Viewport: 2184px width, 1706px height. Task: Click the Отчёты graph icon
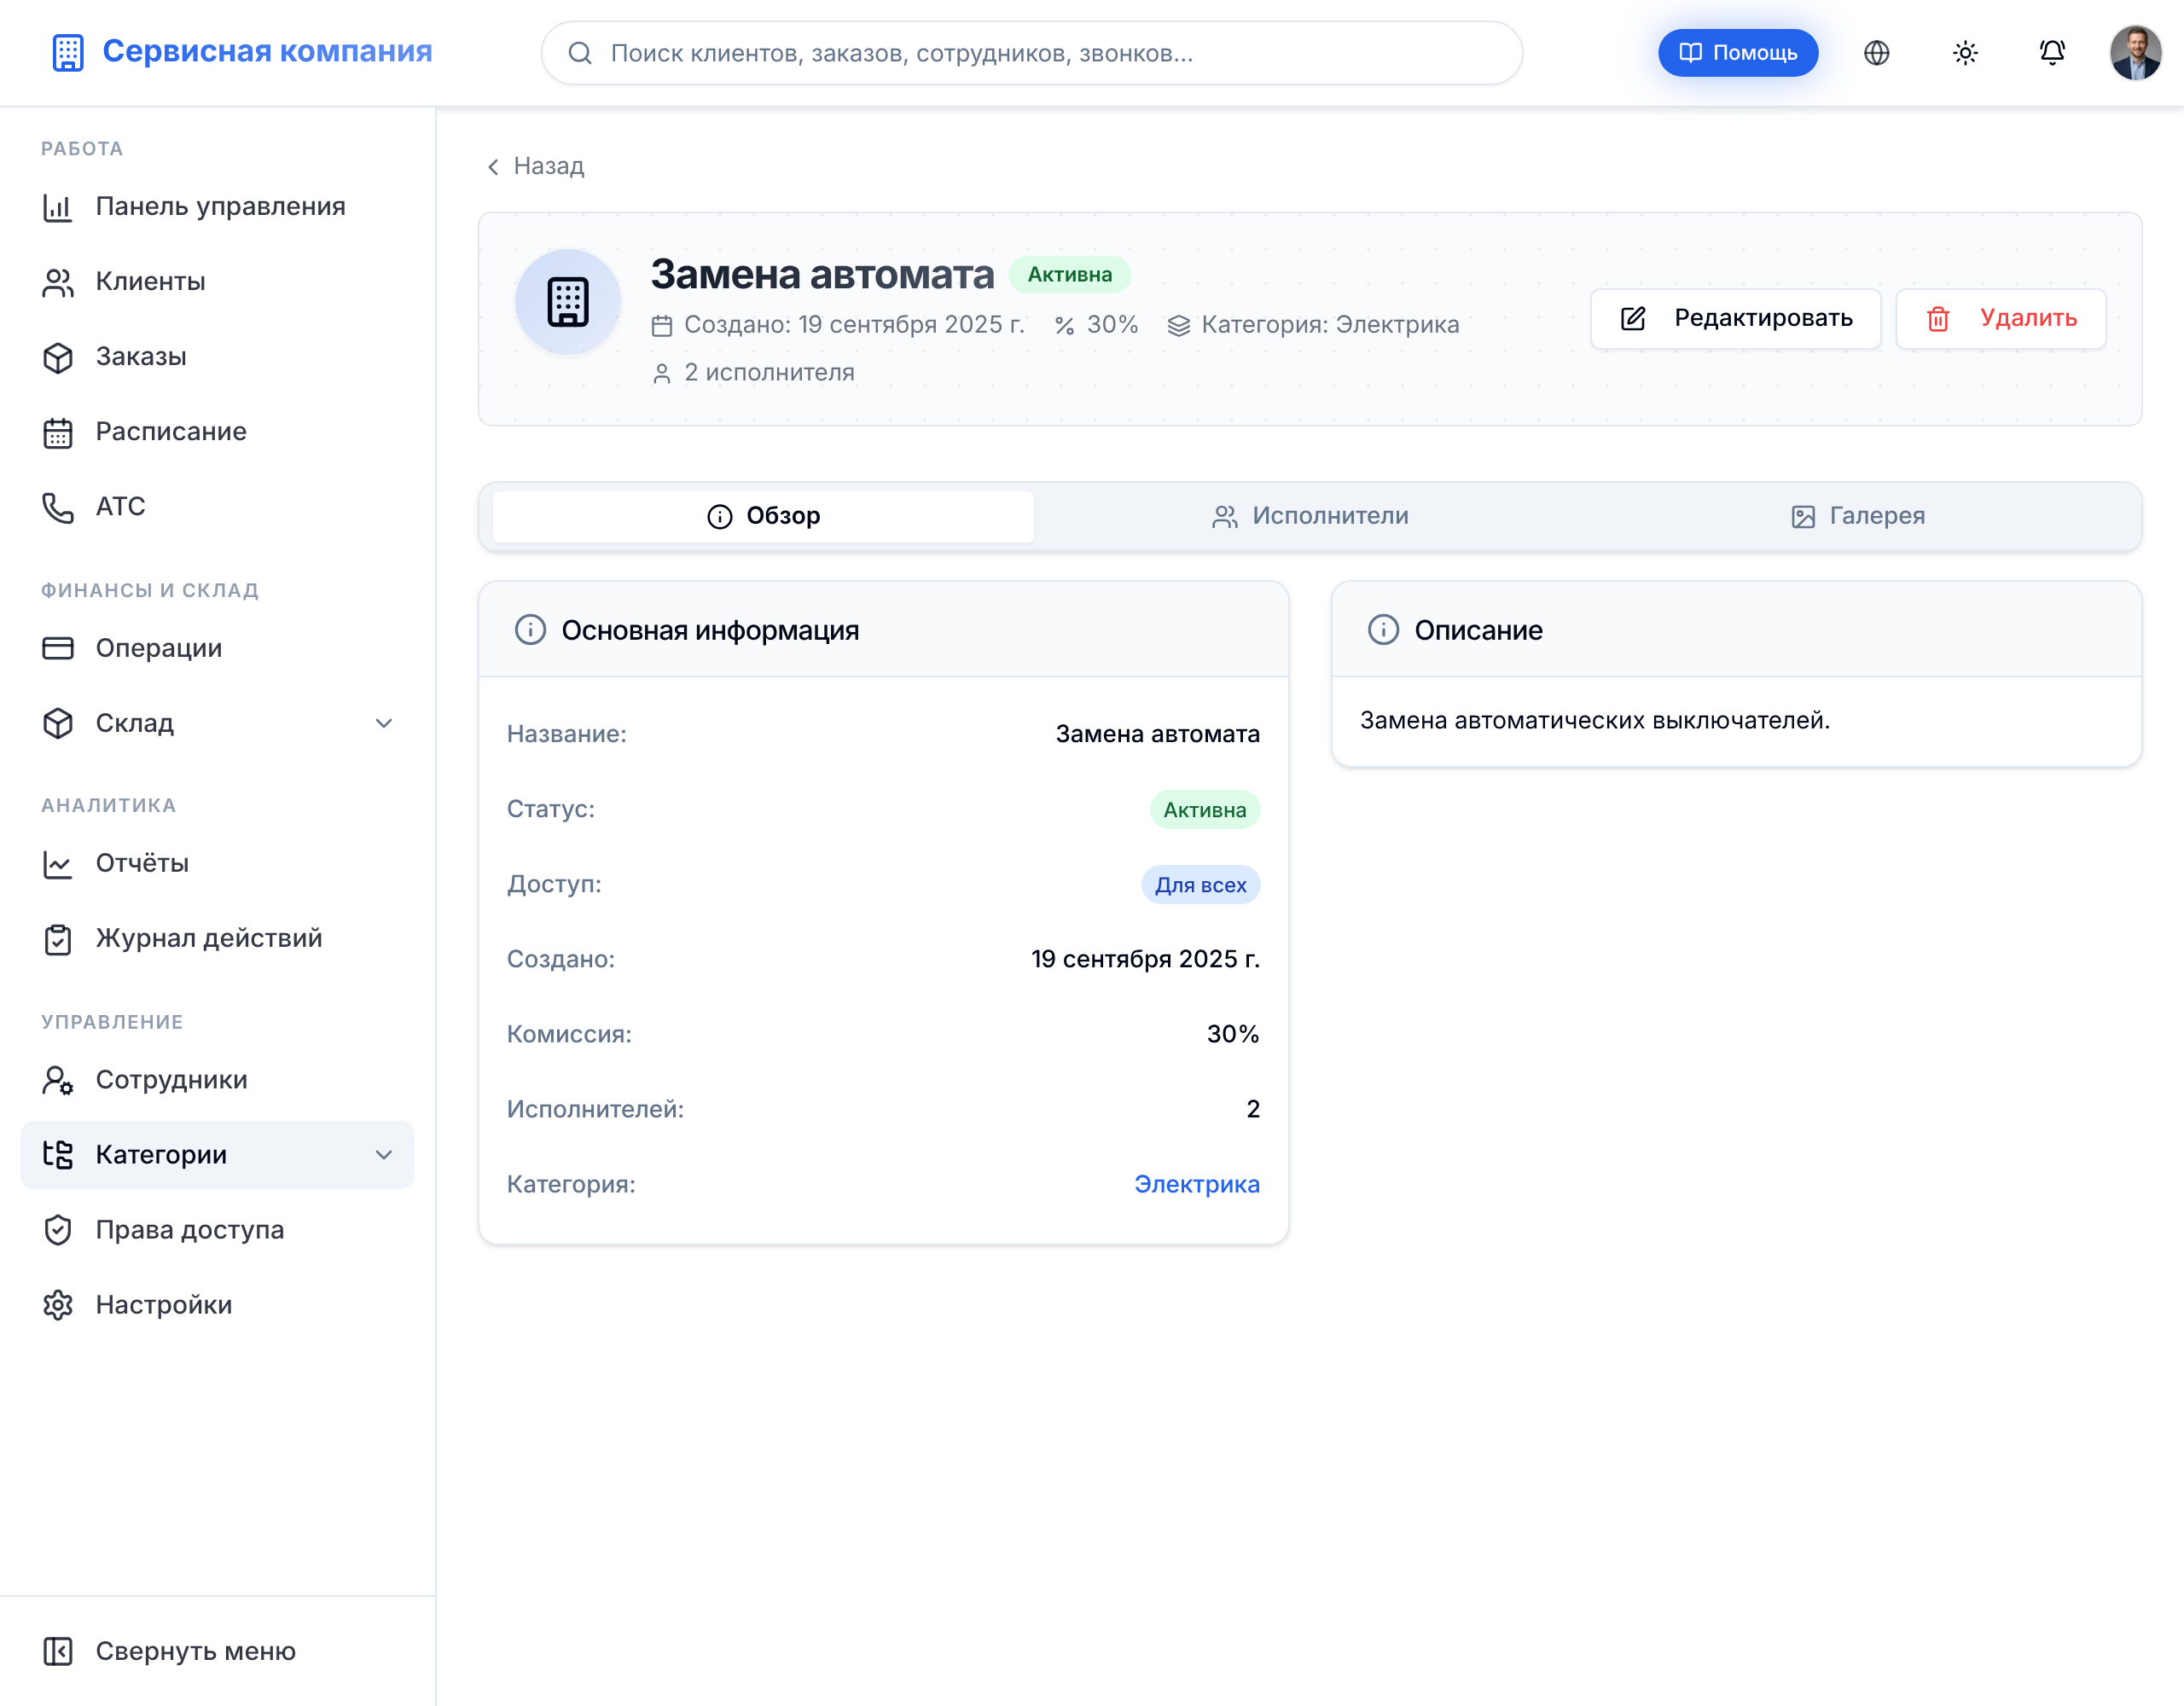coord(58,864)
